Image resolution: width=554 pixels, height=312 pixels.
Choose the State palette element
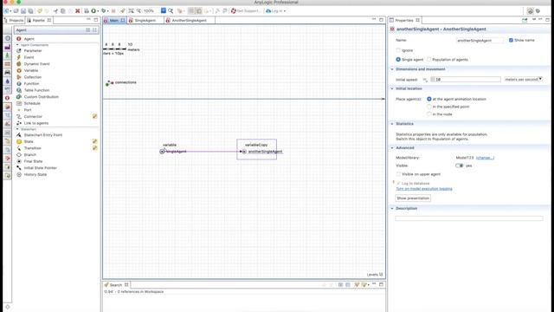[x=29, y=141]
